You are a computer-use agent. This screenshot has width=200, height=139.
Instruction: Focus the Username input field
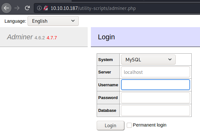tap(155, 85)
